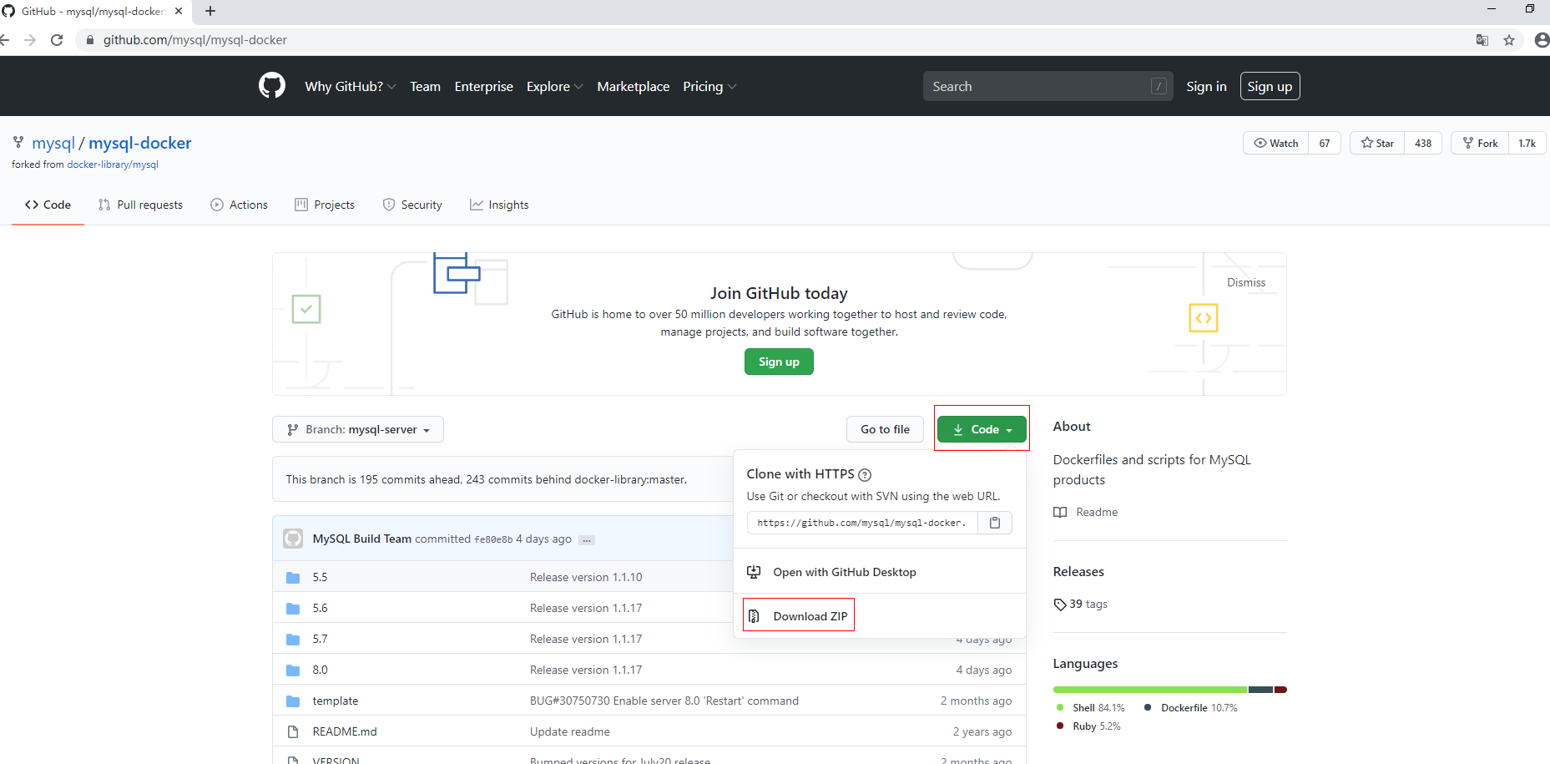Click the template folder icon
Image resolution: width=1550 pixels, height=764 pixels.
[x=293, y=701]
